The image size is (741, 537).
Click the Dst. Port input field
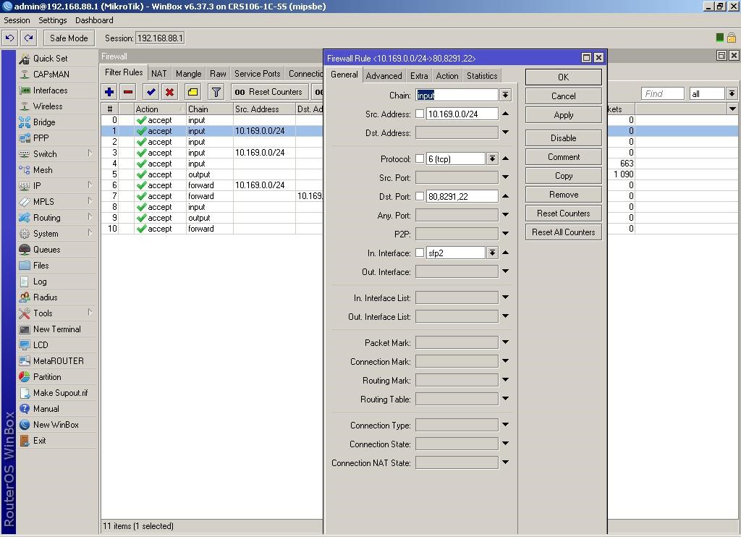tap(462, 196)
